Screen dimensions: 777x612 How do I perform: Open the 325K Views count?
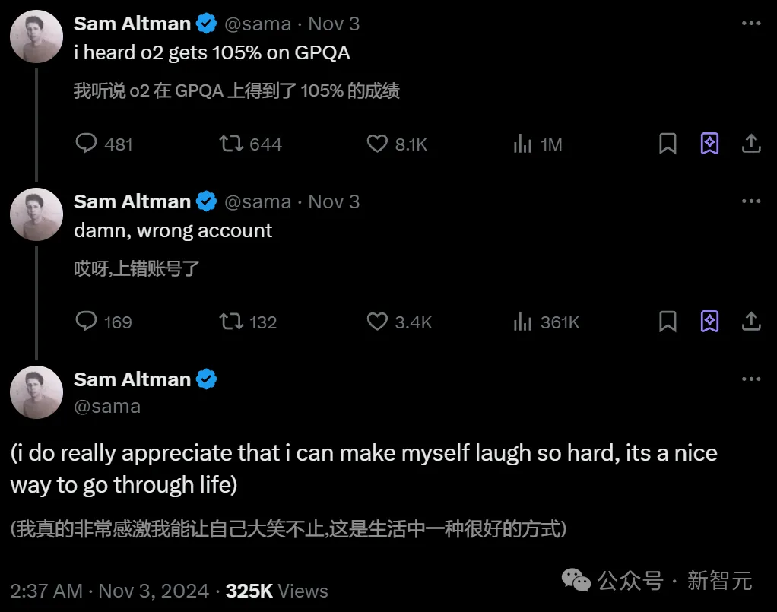click(277, 591)
